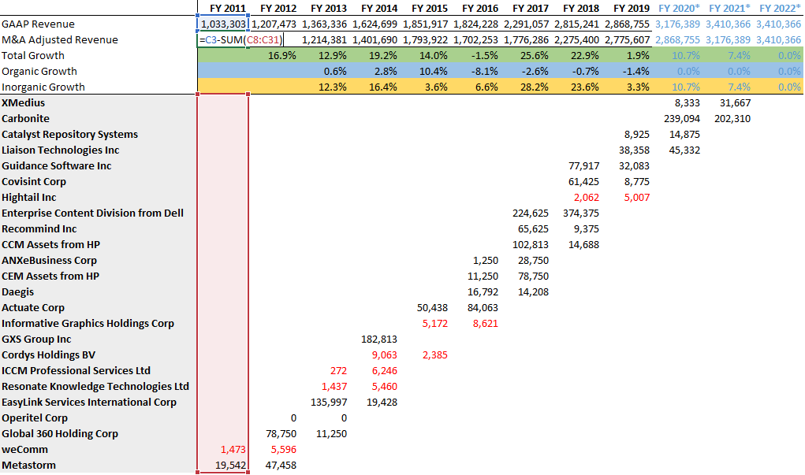Select the Daegis row label
The height and width of the screenshot is (475, 805).
(17, 292)
